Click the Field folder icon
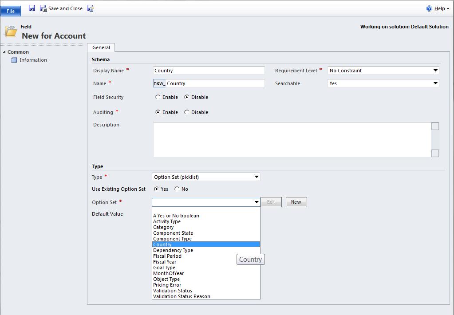The width and height of the screenshot is (454, 315). pyautogui.click(x=11, y=31)
